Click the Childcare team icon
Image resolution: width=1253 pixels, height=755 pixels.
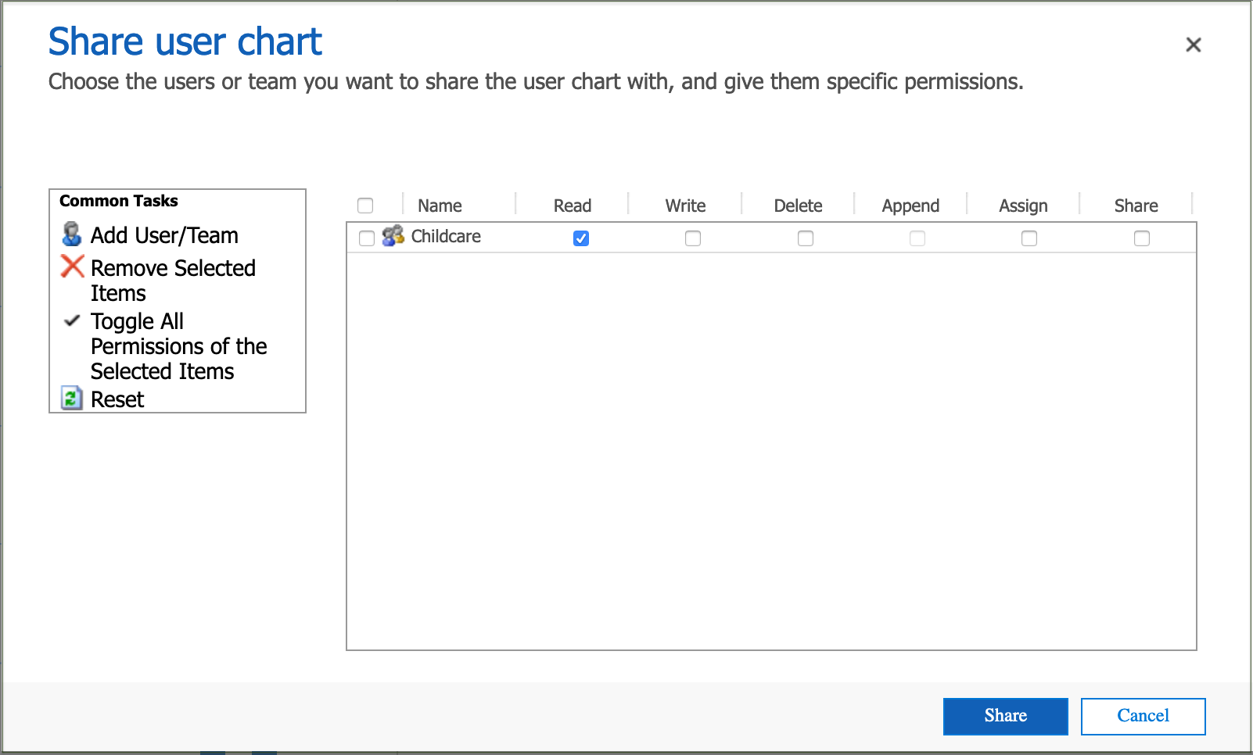pos(393,236)
